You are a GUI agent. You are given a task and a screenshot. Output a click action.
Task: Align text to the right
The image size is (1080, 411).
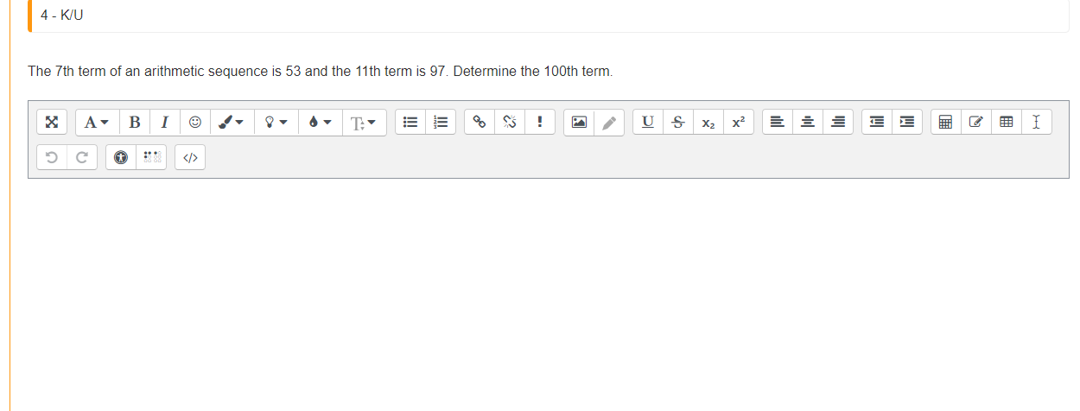click(838, 123)
